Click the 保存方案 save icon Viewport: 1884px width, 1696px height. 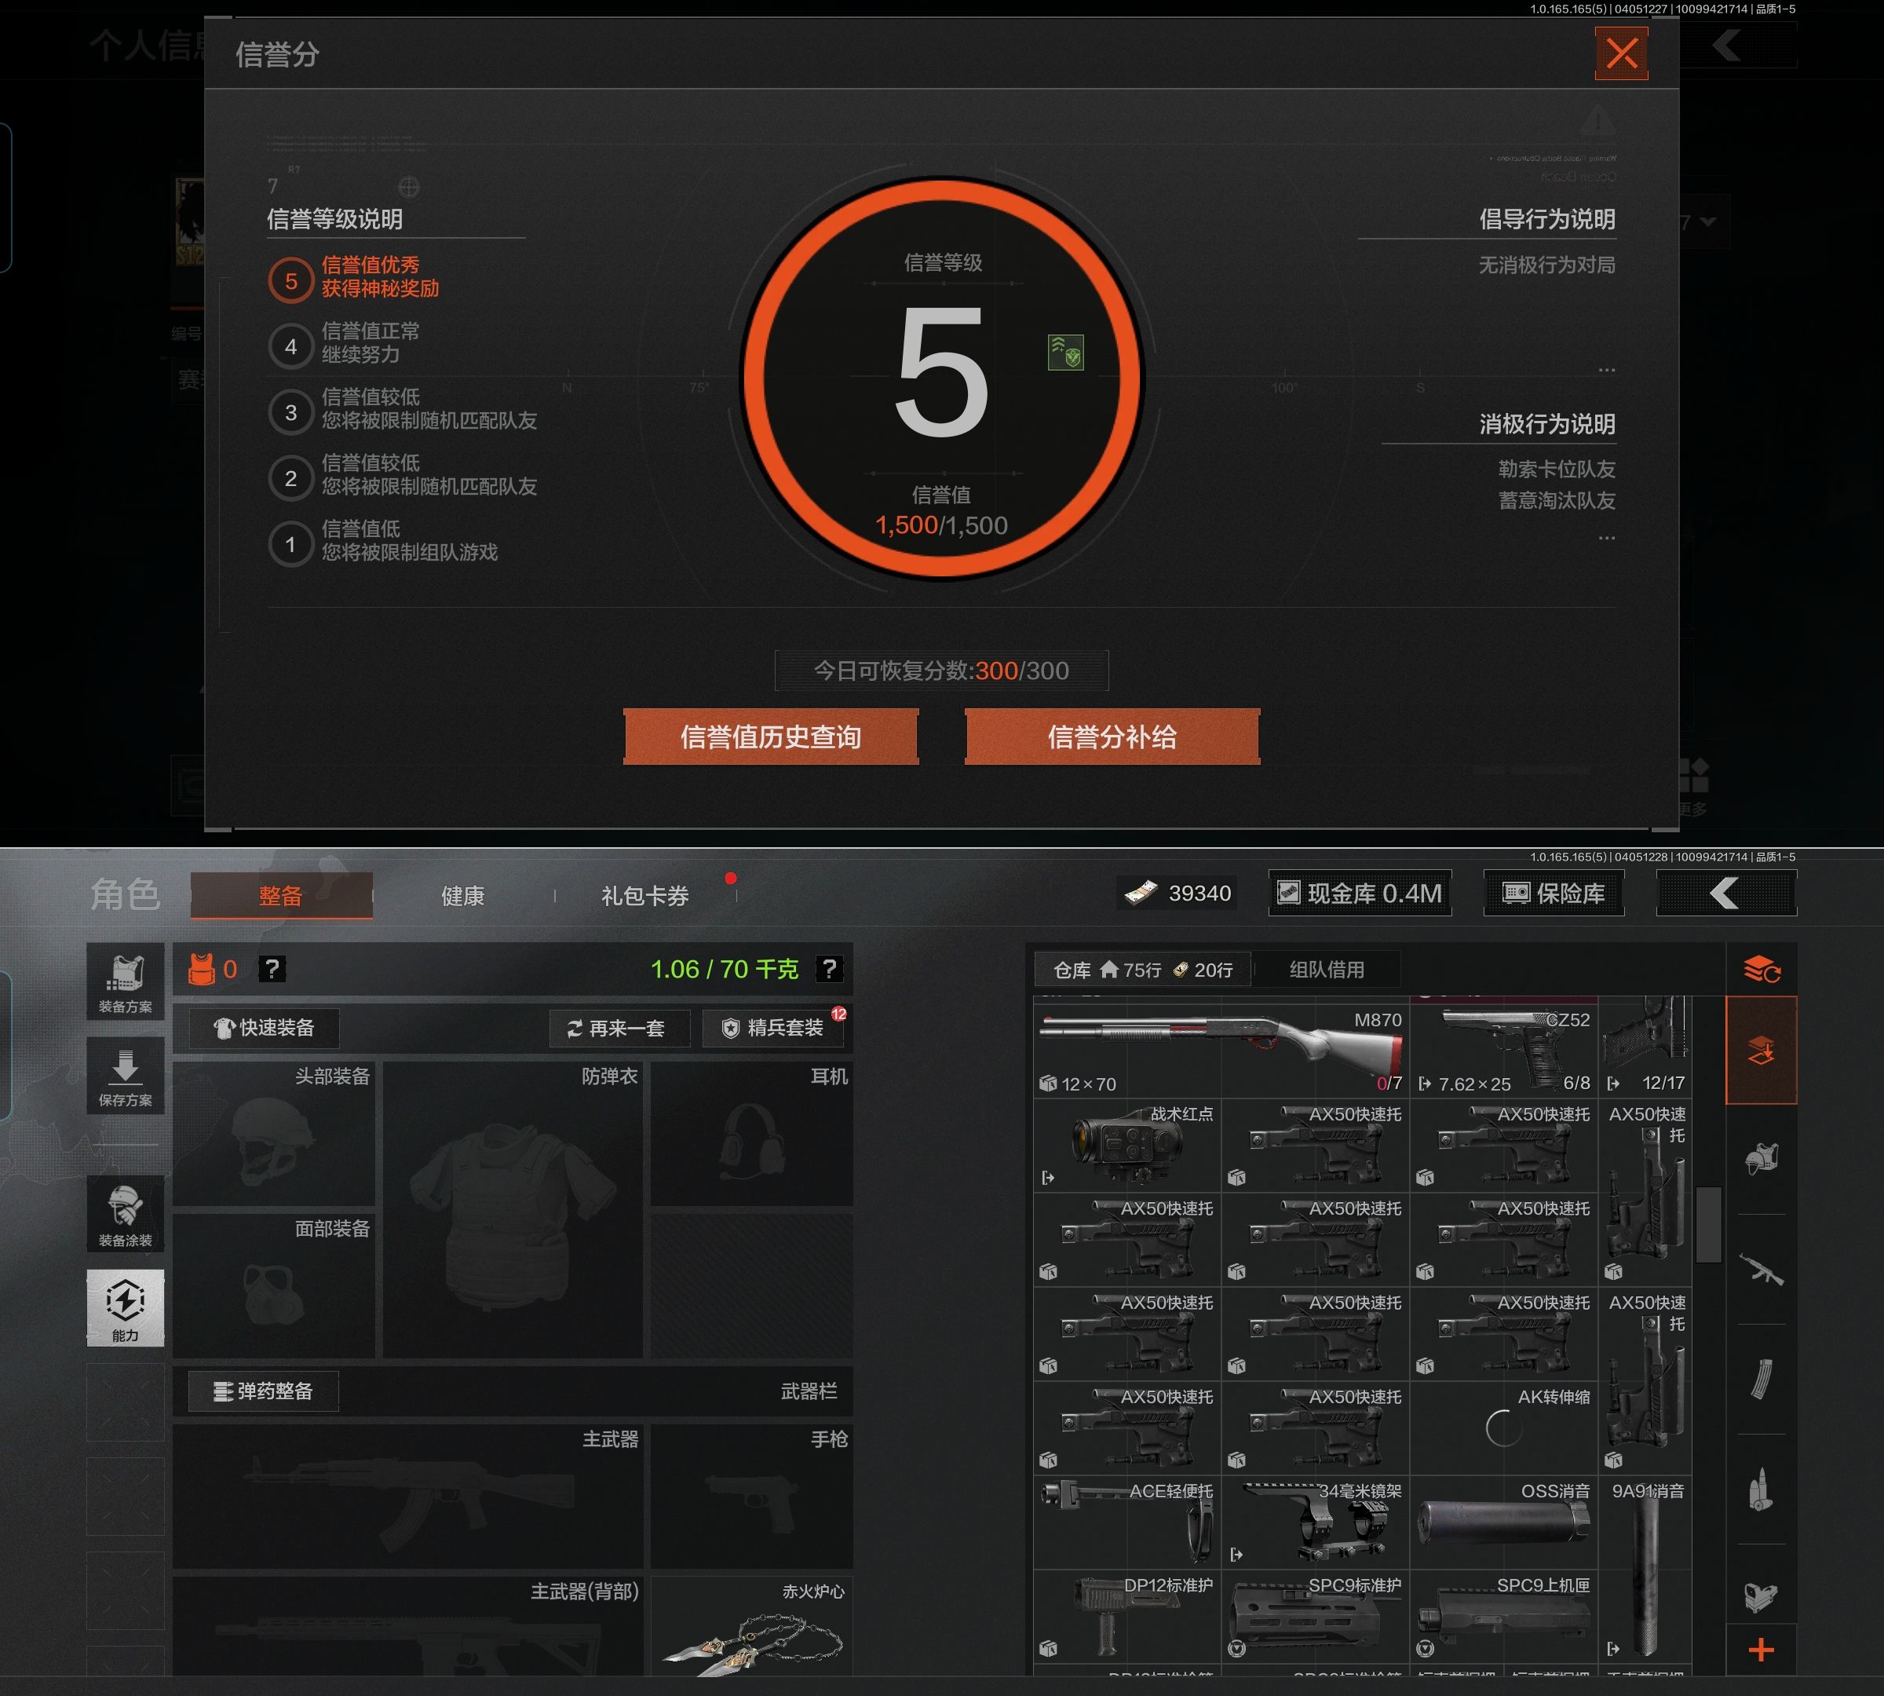pos(125,1076)
